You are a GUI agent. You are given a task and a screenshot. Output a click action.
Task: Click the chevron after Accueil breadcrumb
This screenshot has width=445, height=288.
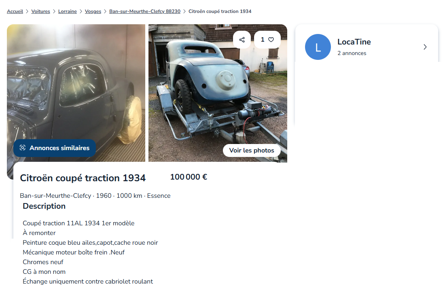pyautogui.click(x=27, y=11)
